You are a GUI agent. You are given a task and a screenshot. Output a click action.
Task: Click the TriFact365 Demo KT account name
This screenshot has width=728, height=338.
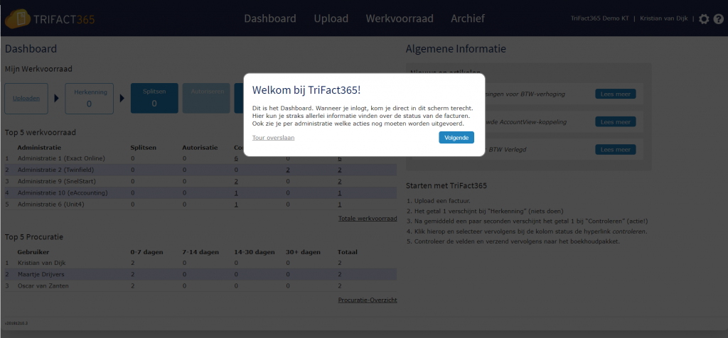click(x=599, y=18)
